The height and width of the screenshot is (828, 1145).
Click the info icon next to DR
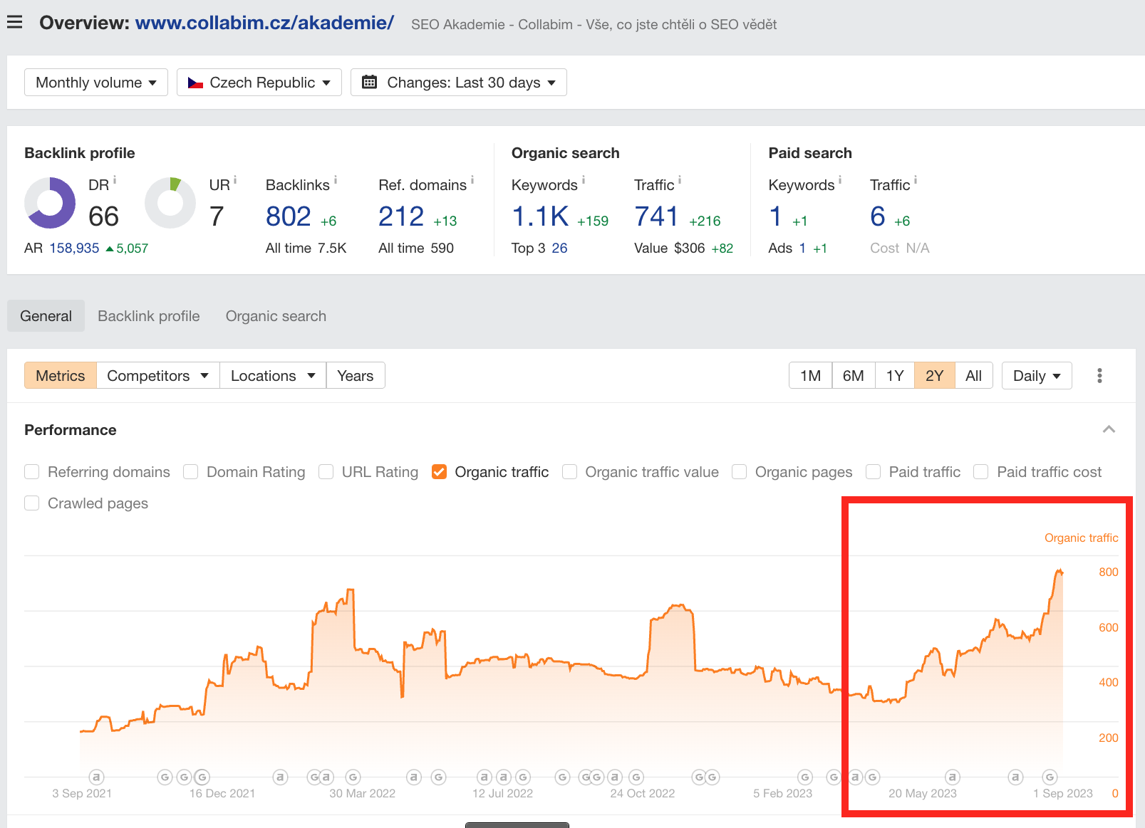point(115,180)
